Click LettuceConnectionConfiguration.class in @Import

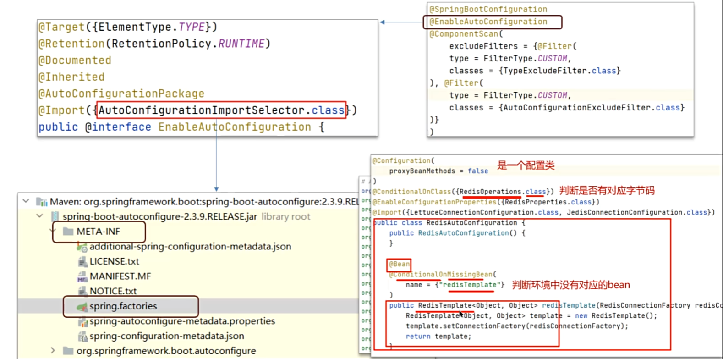click(484, 212)
